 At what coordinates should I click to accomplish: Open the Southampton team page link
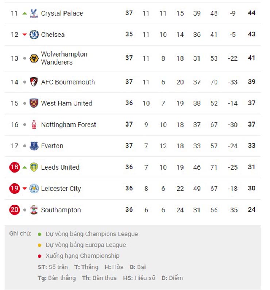(61, 210)
